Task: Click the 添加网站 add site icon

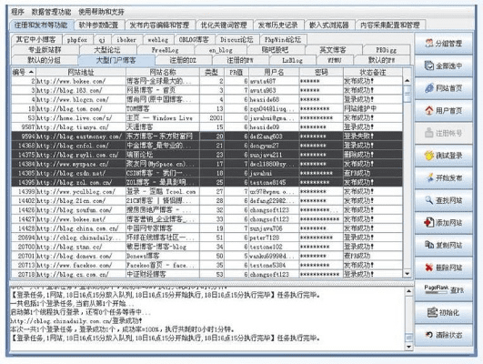Action: tap(429, 223)
